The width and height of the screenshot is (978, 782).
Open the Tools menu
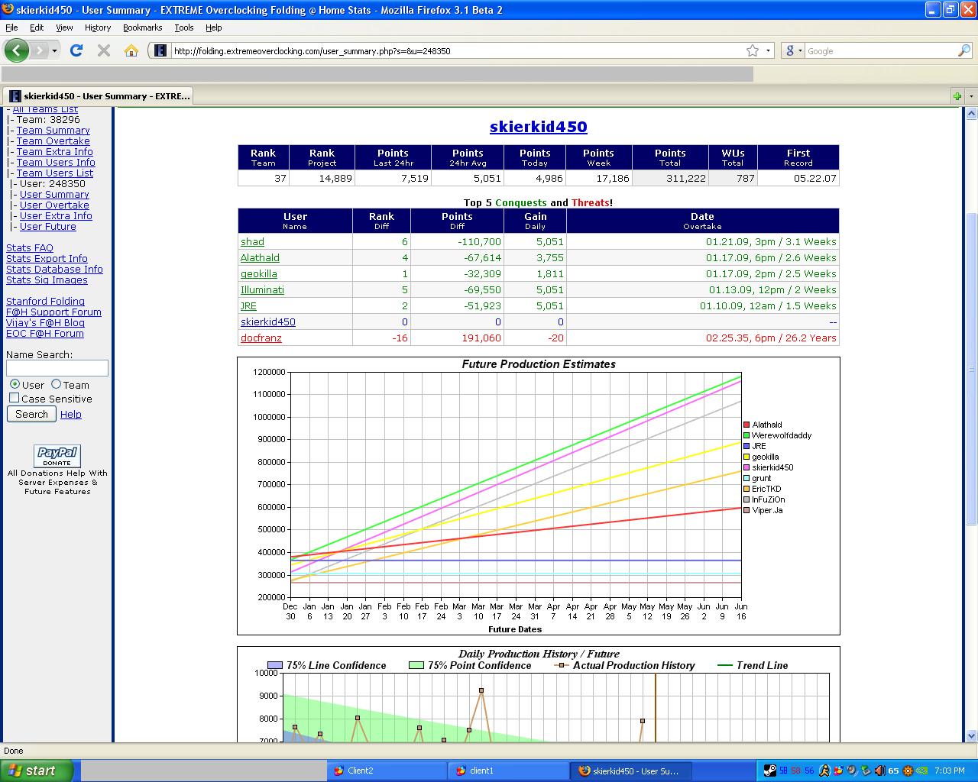click(183, 27)
